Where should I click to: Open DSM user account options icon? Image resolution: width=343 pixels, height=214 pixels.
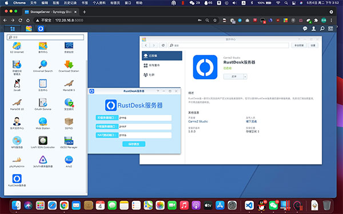[x=314, y=29]
